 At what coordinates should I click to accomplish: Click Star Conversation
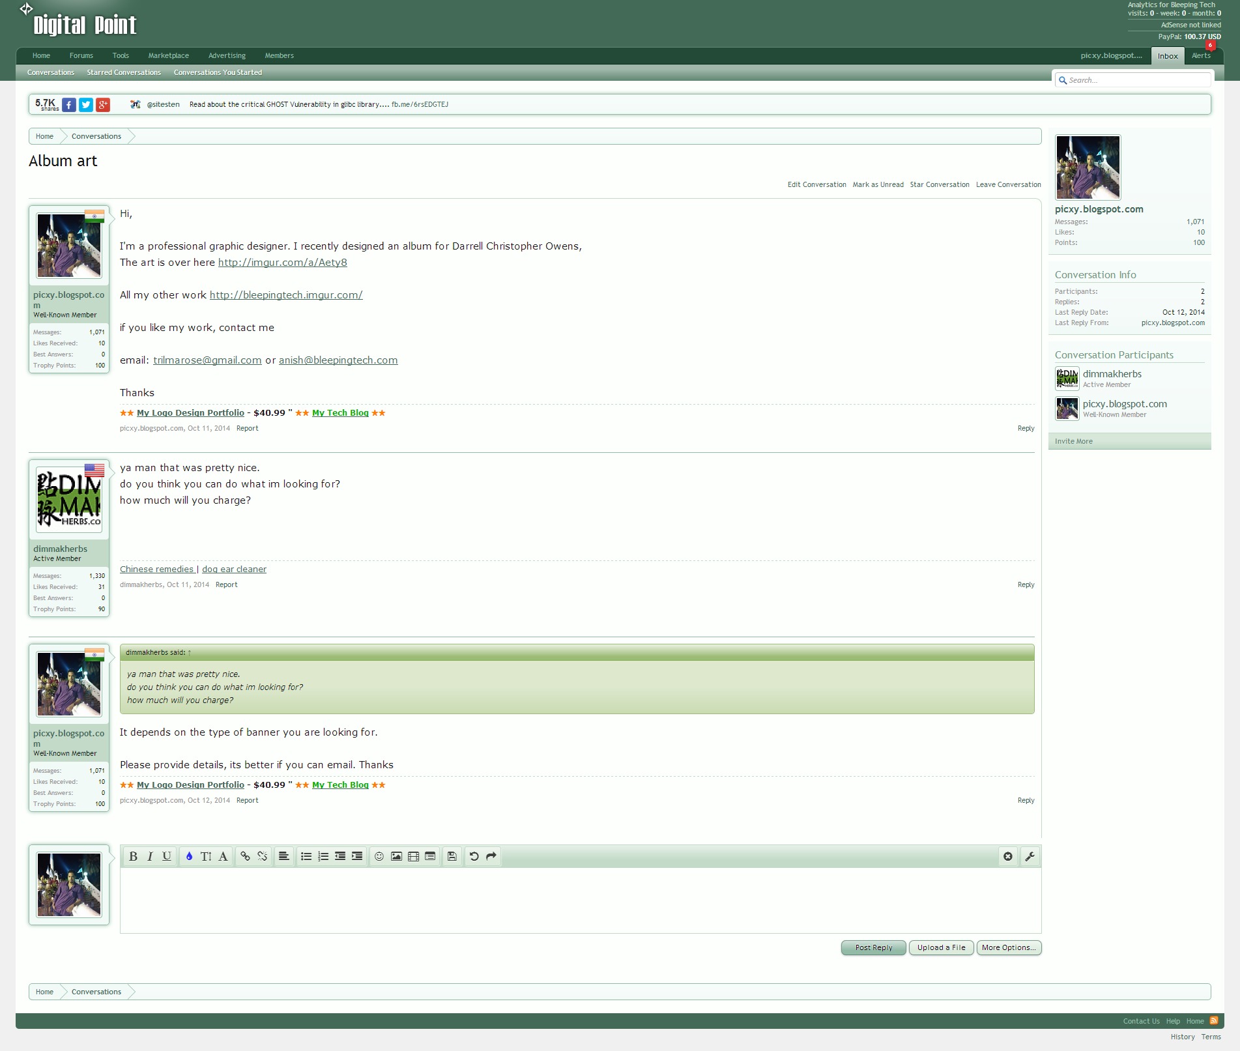940,184
